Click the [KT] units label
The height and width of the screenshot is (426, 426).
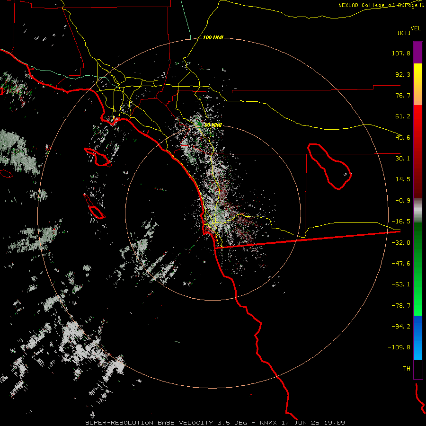tap(404, 33)
